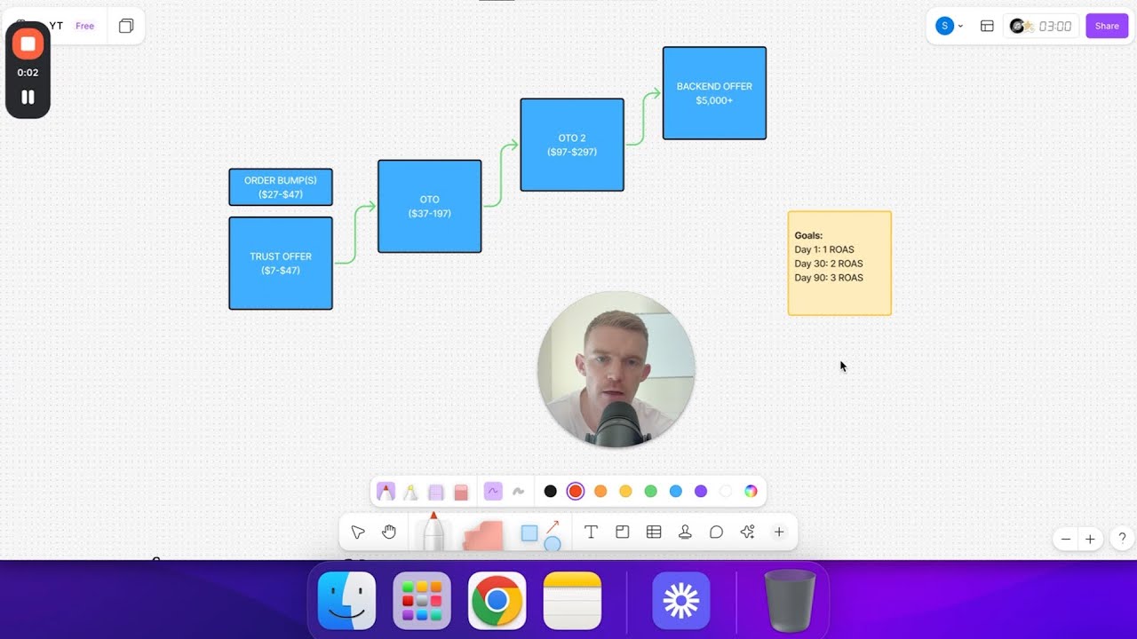This screenshot has width=1137, height=639.
Task: Select the eraser tool
Action: [x=460, y=492]
